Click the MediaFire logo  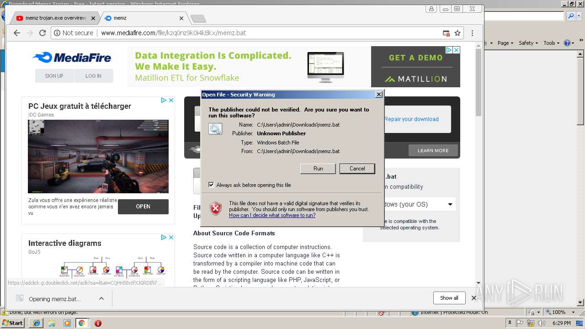pyautogui.click(x=72, y=58)
